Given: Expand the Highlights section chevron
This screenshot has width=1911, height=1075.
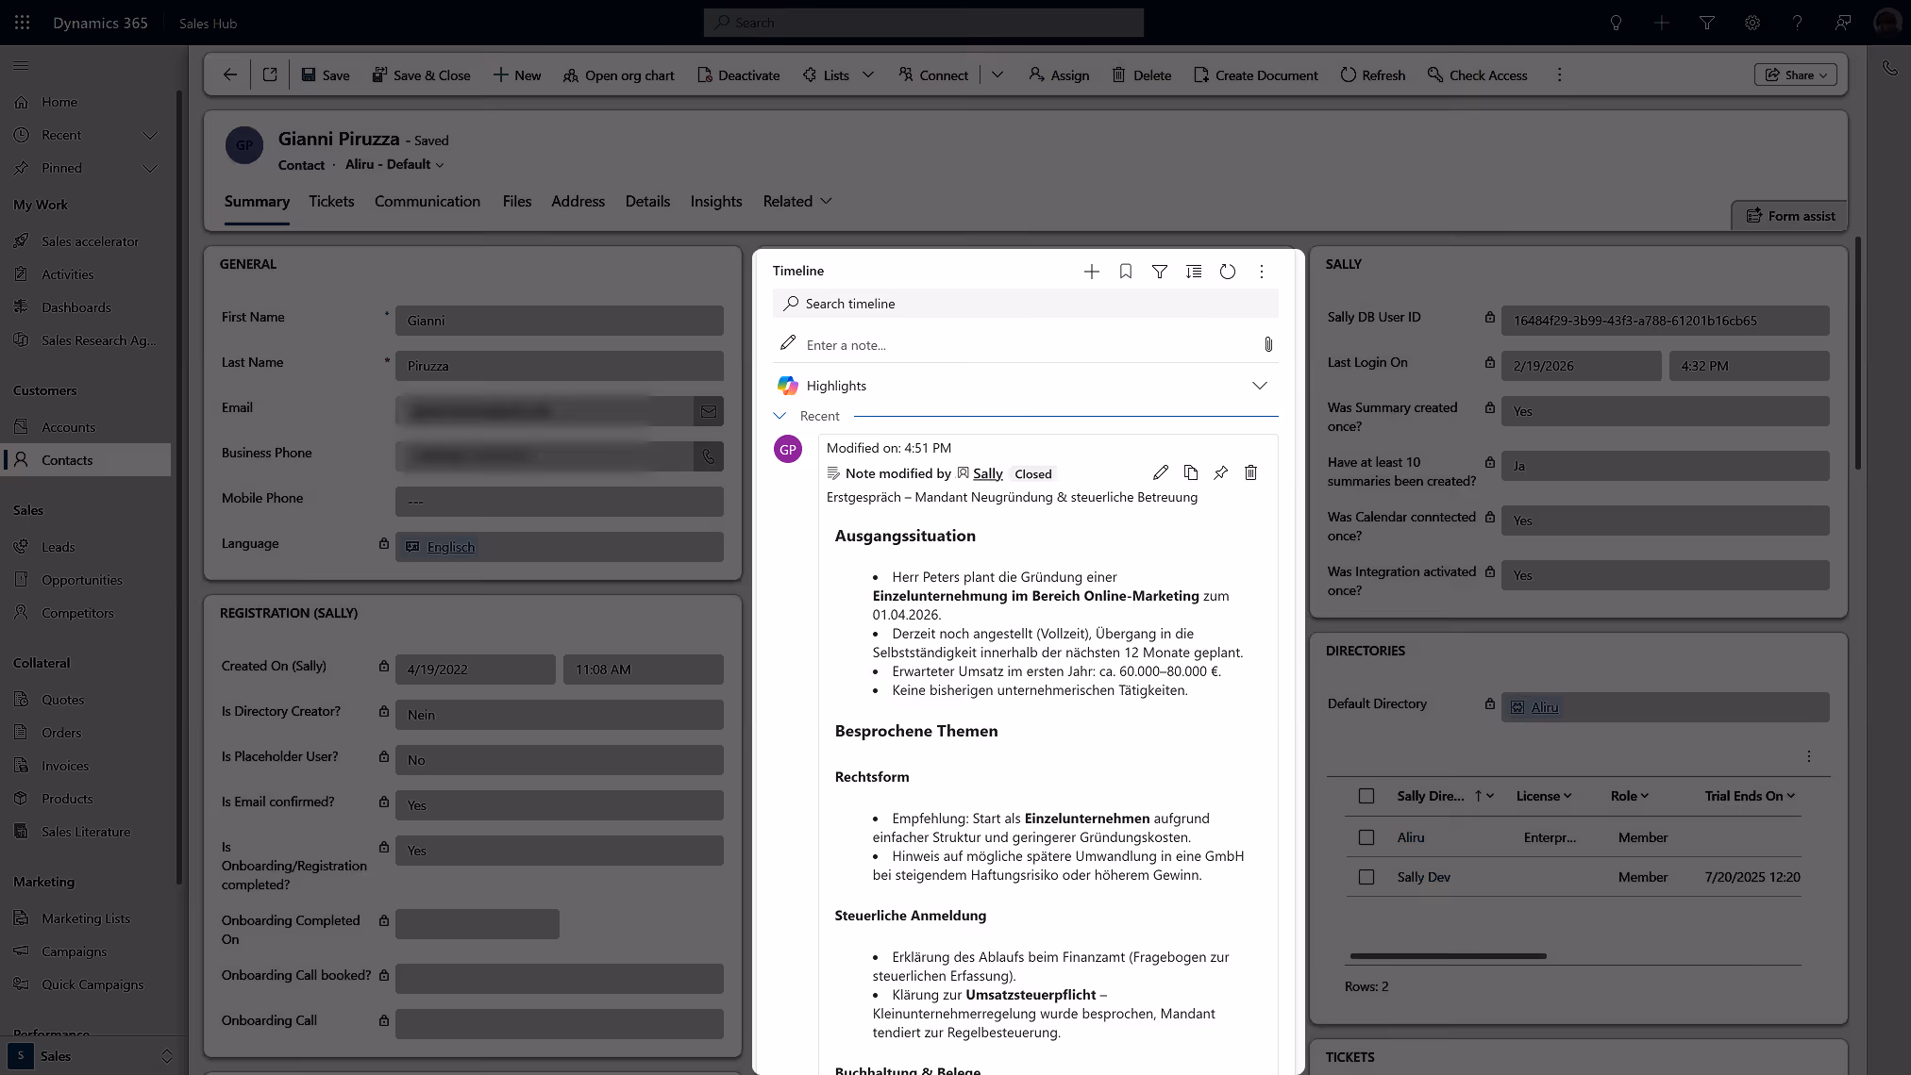Looking at the screenshot, I should (x=1259, y=386).
